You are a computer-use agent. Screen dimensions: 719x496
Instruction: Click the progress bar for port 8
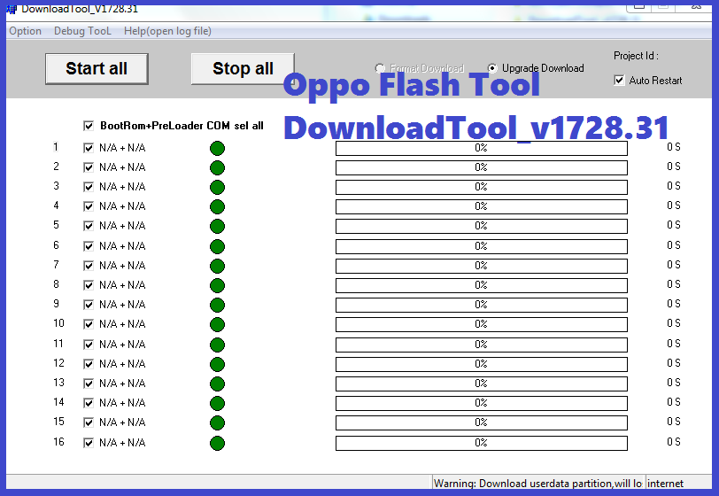(482, 285)
